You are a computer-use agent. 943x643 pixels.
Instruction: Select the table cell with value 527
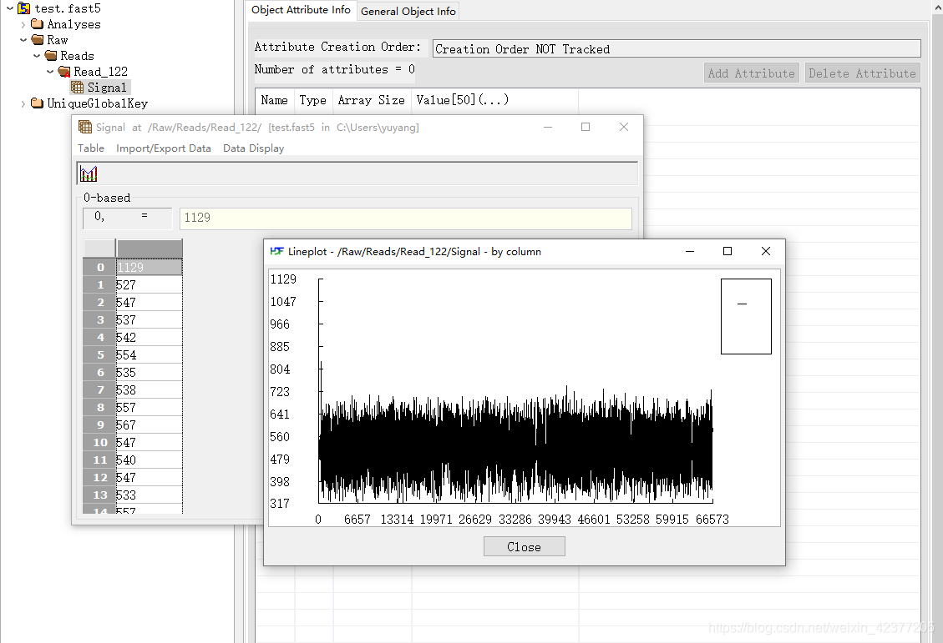pos(150,284)
